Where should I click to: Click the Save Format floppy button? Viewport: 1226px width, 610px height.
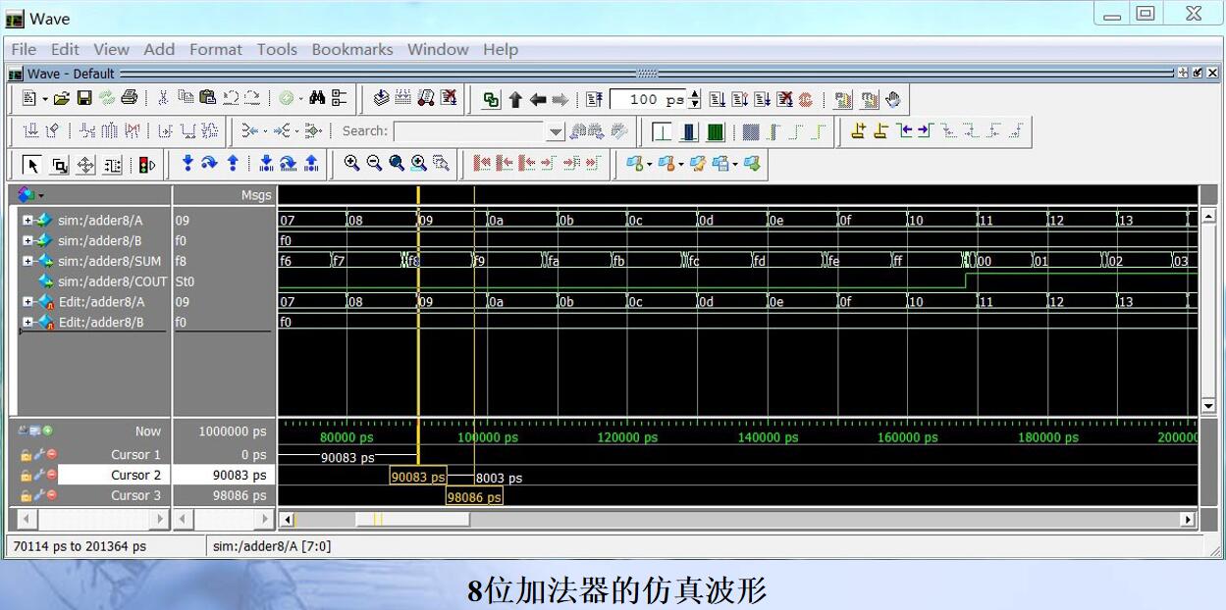tap(83, 98)
